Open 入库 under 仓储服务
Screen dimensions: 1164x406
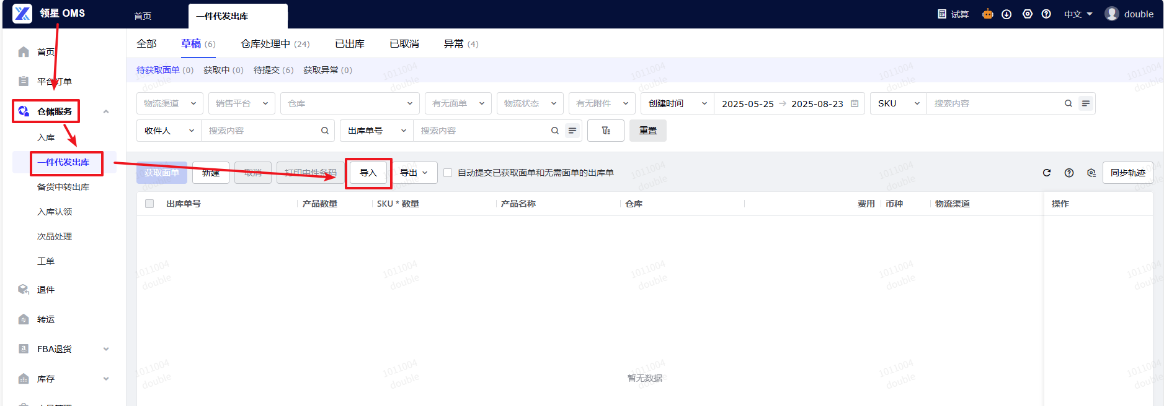(x=46, y=137)
